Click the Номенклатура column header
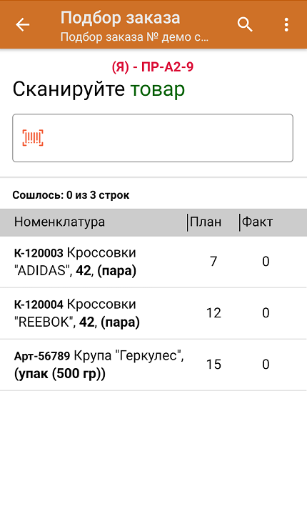 60,222
